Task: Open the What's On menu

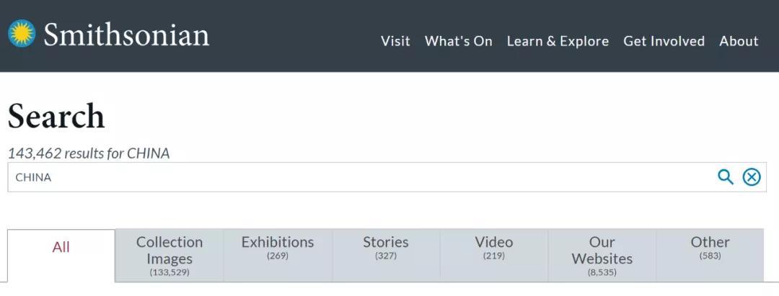Action: pyautogui.click(x=458, y=41)
